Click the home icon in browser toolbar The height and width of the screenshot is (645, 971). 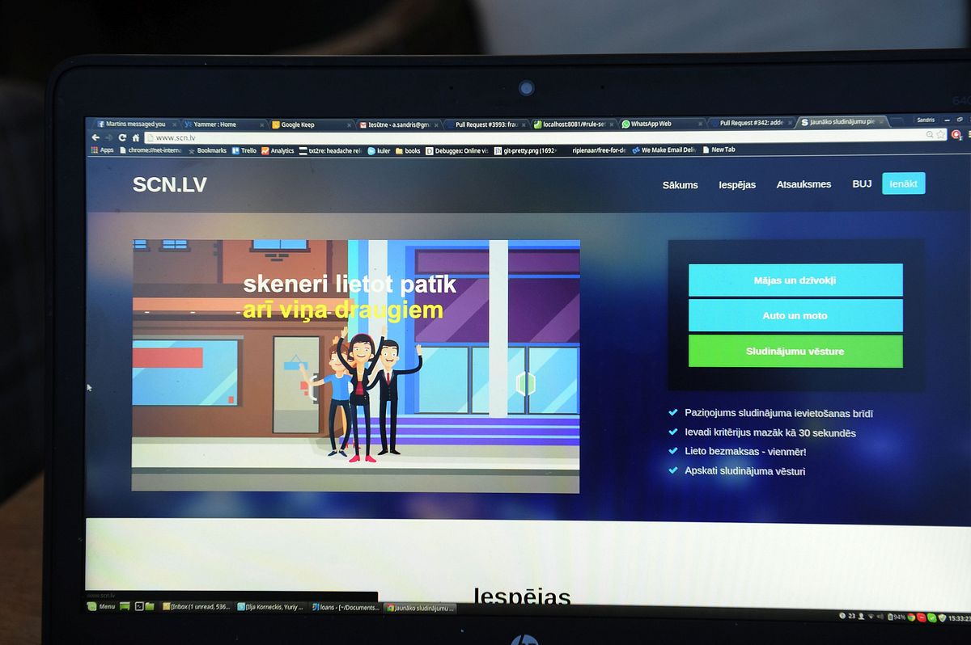[136, 137]
